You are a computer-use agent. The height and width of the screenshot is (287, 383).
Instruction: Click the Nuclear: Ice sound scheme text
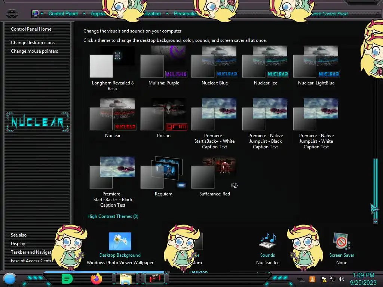268,263
